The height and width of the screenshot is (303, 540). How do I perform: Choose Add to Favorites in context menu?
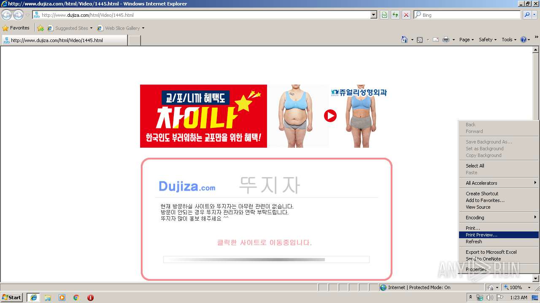tap(499, 200)
